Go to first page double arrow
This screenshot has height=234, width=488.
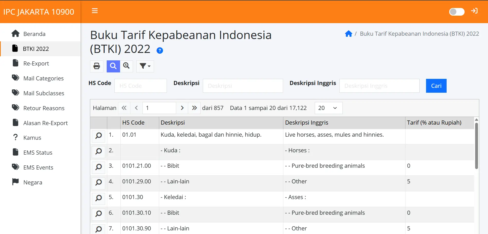click(124, 108)
